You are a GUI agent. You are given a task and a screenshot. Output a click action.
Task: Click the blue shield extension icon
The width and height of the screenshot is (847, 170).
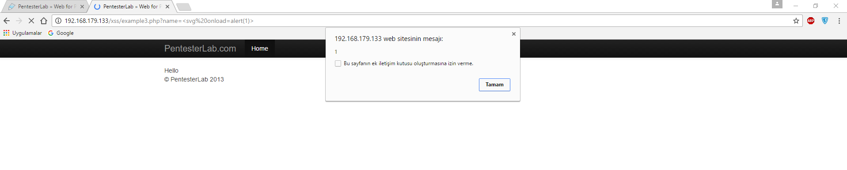point(825,21)
